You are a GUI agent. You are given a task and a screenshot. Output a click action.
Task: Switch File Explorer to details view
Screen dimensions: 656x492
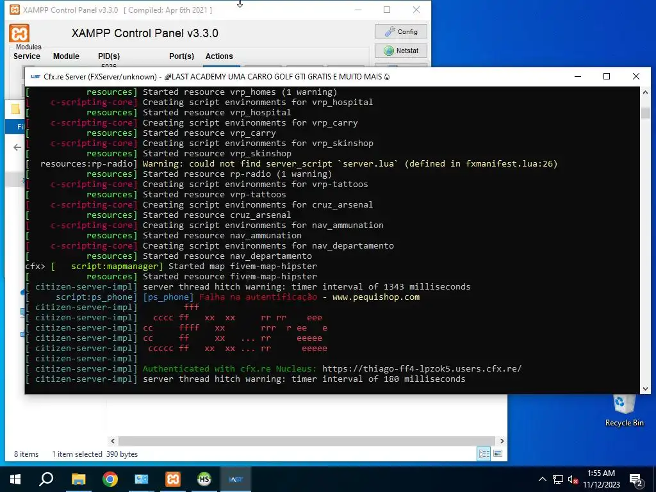[x=484, y=454]
